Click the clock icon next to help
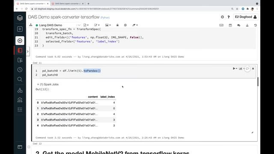Viewport: 274px width, 154px height. 222,17
